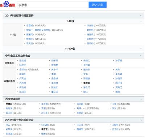Image resolution: width=145 pixels, height=138 pixels.
Task: Open the 宗庆后 (116亿美元) link
Action: 30,43
